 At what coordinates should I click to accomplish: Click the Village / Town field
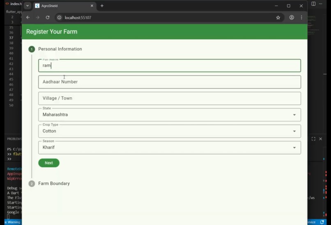point(170,98)
